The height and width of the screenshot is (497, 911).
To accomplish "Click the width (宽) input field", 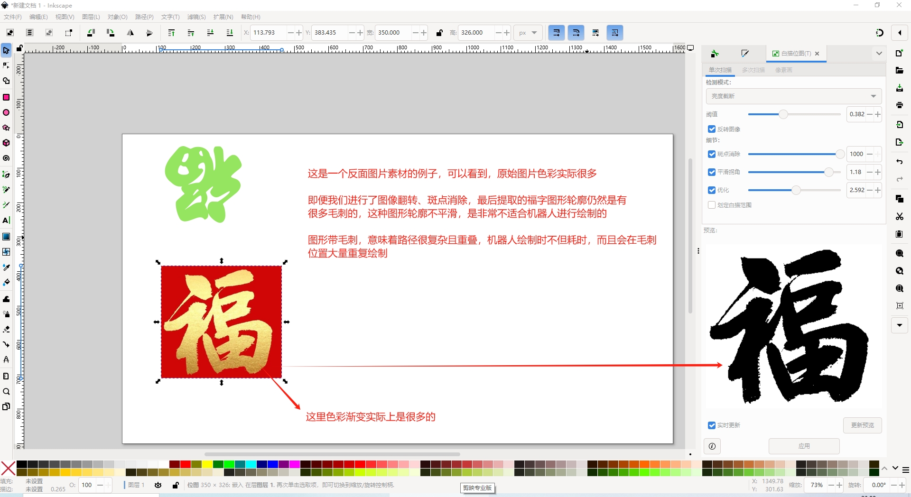I will (394, 33).
